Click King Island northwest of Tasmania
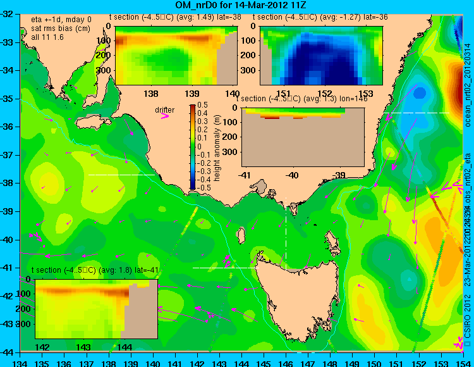 241,236
